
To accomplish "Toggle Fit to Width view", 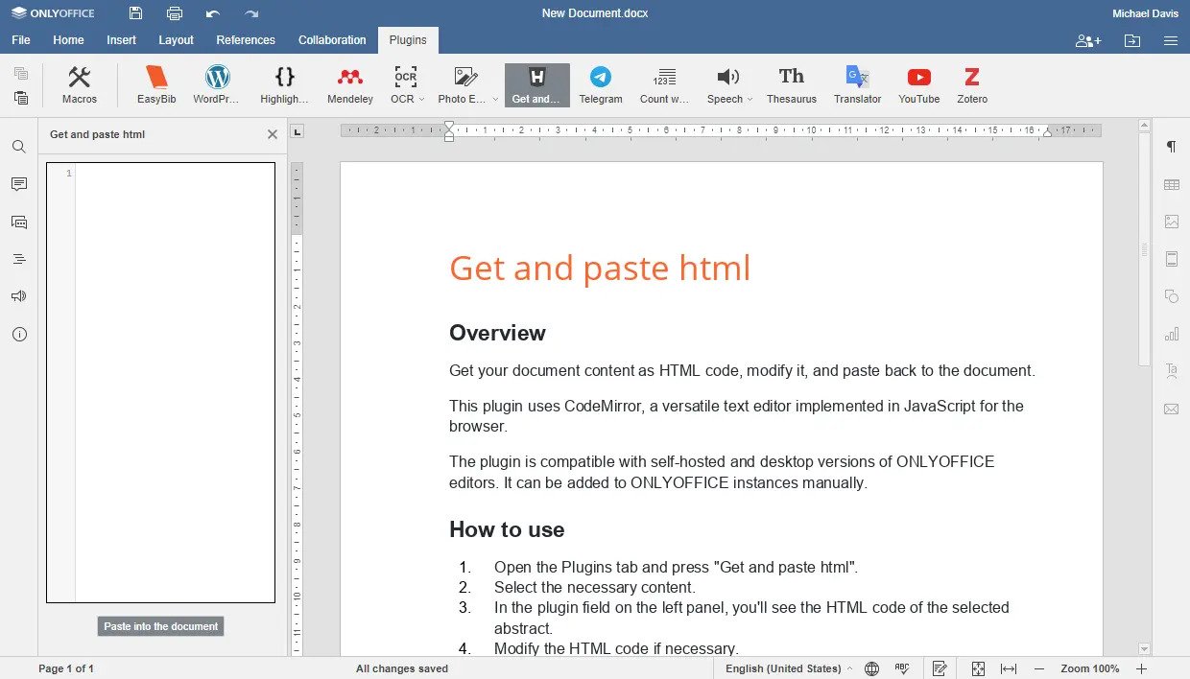I will (1009, 668).
